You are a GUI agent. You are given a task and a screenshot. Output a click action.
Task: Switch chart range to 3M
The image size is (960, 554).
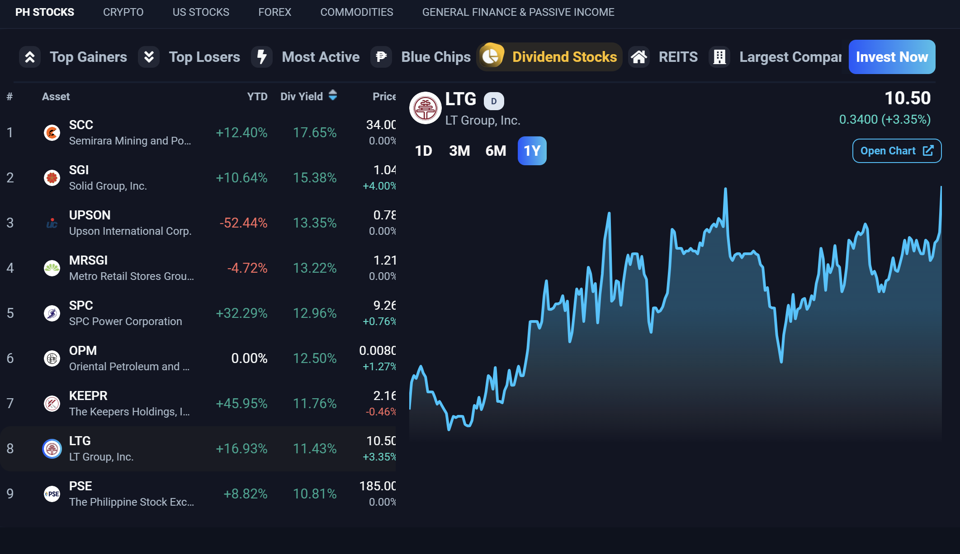(x=459, y=151)
